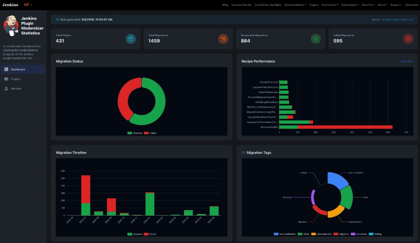Viewport: 420px width, 243px height.
Task: Click the AutoMergeWorkflows recipe label
Action: 267,102
